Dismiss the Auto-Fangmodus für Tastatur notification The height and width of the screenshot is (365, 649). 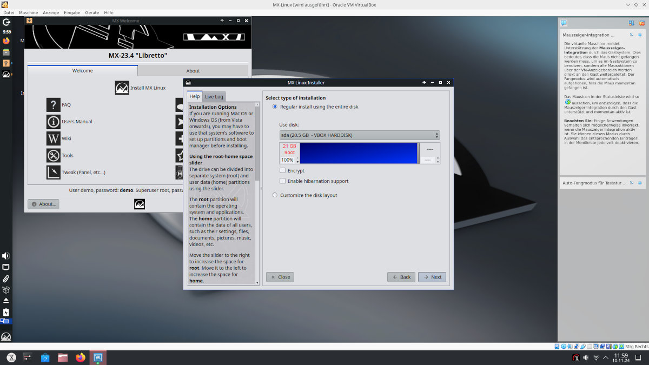(x=639, y=183)
